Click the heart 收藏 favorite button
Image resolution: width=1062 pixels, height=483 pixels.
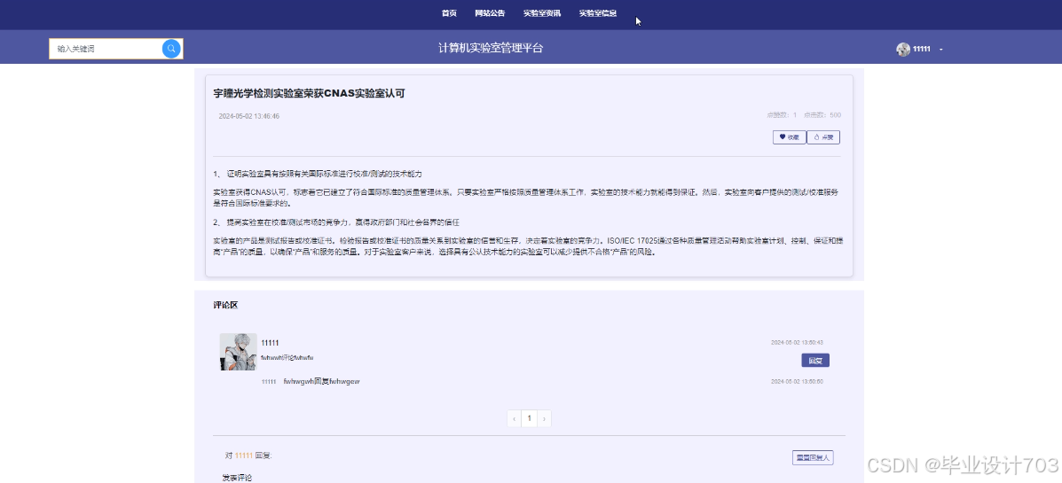[790, 137]
